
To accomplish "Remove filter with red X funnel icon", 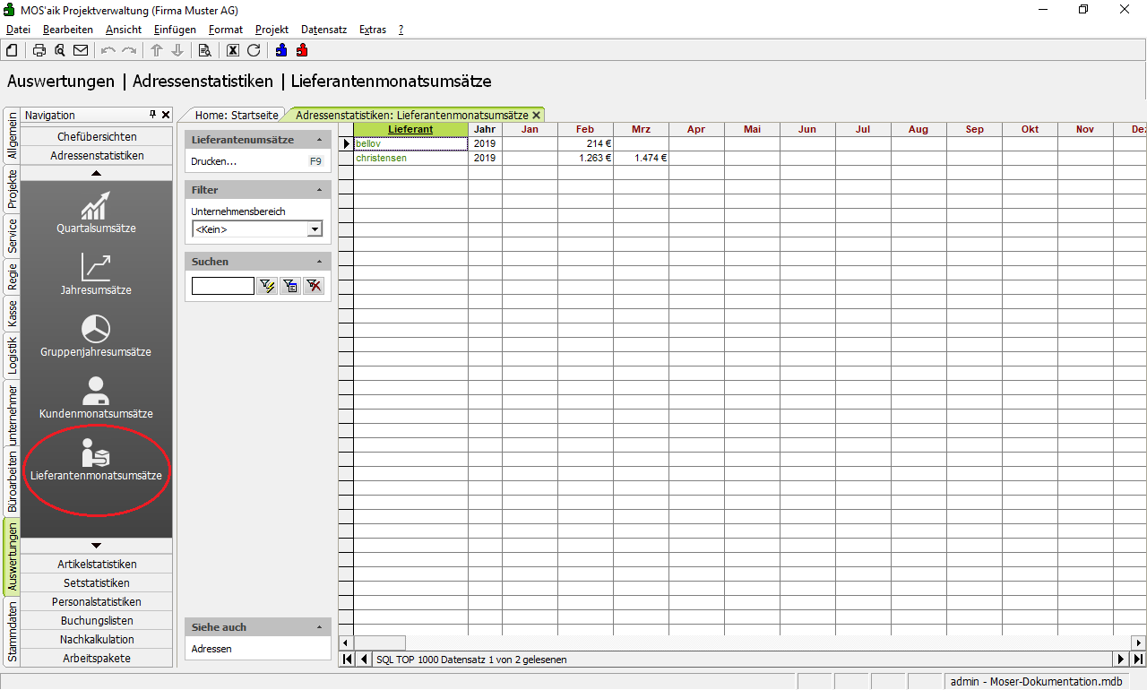I will (313, 286).
